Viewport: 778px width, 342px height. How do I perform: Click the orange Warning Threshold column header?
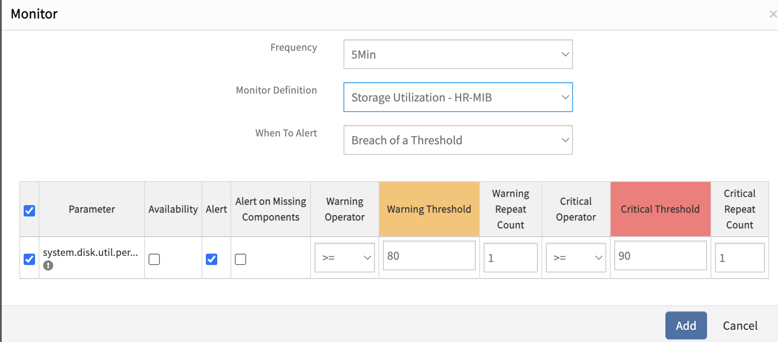click(429, 209)
